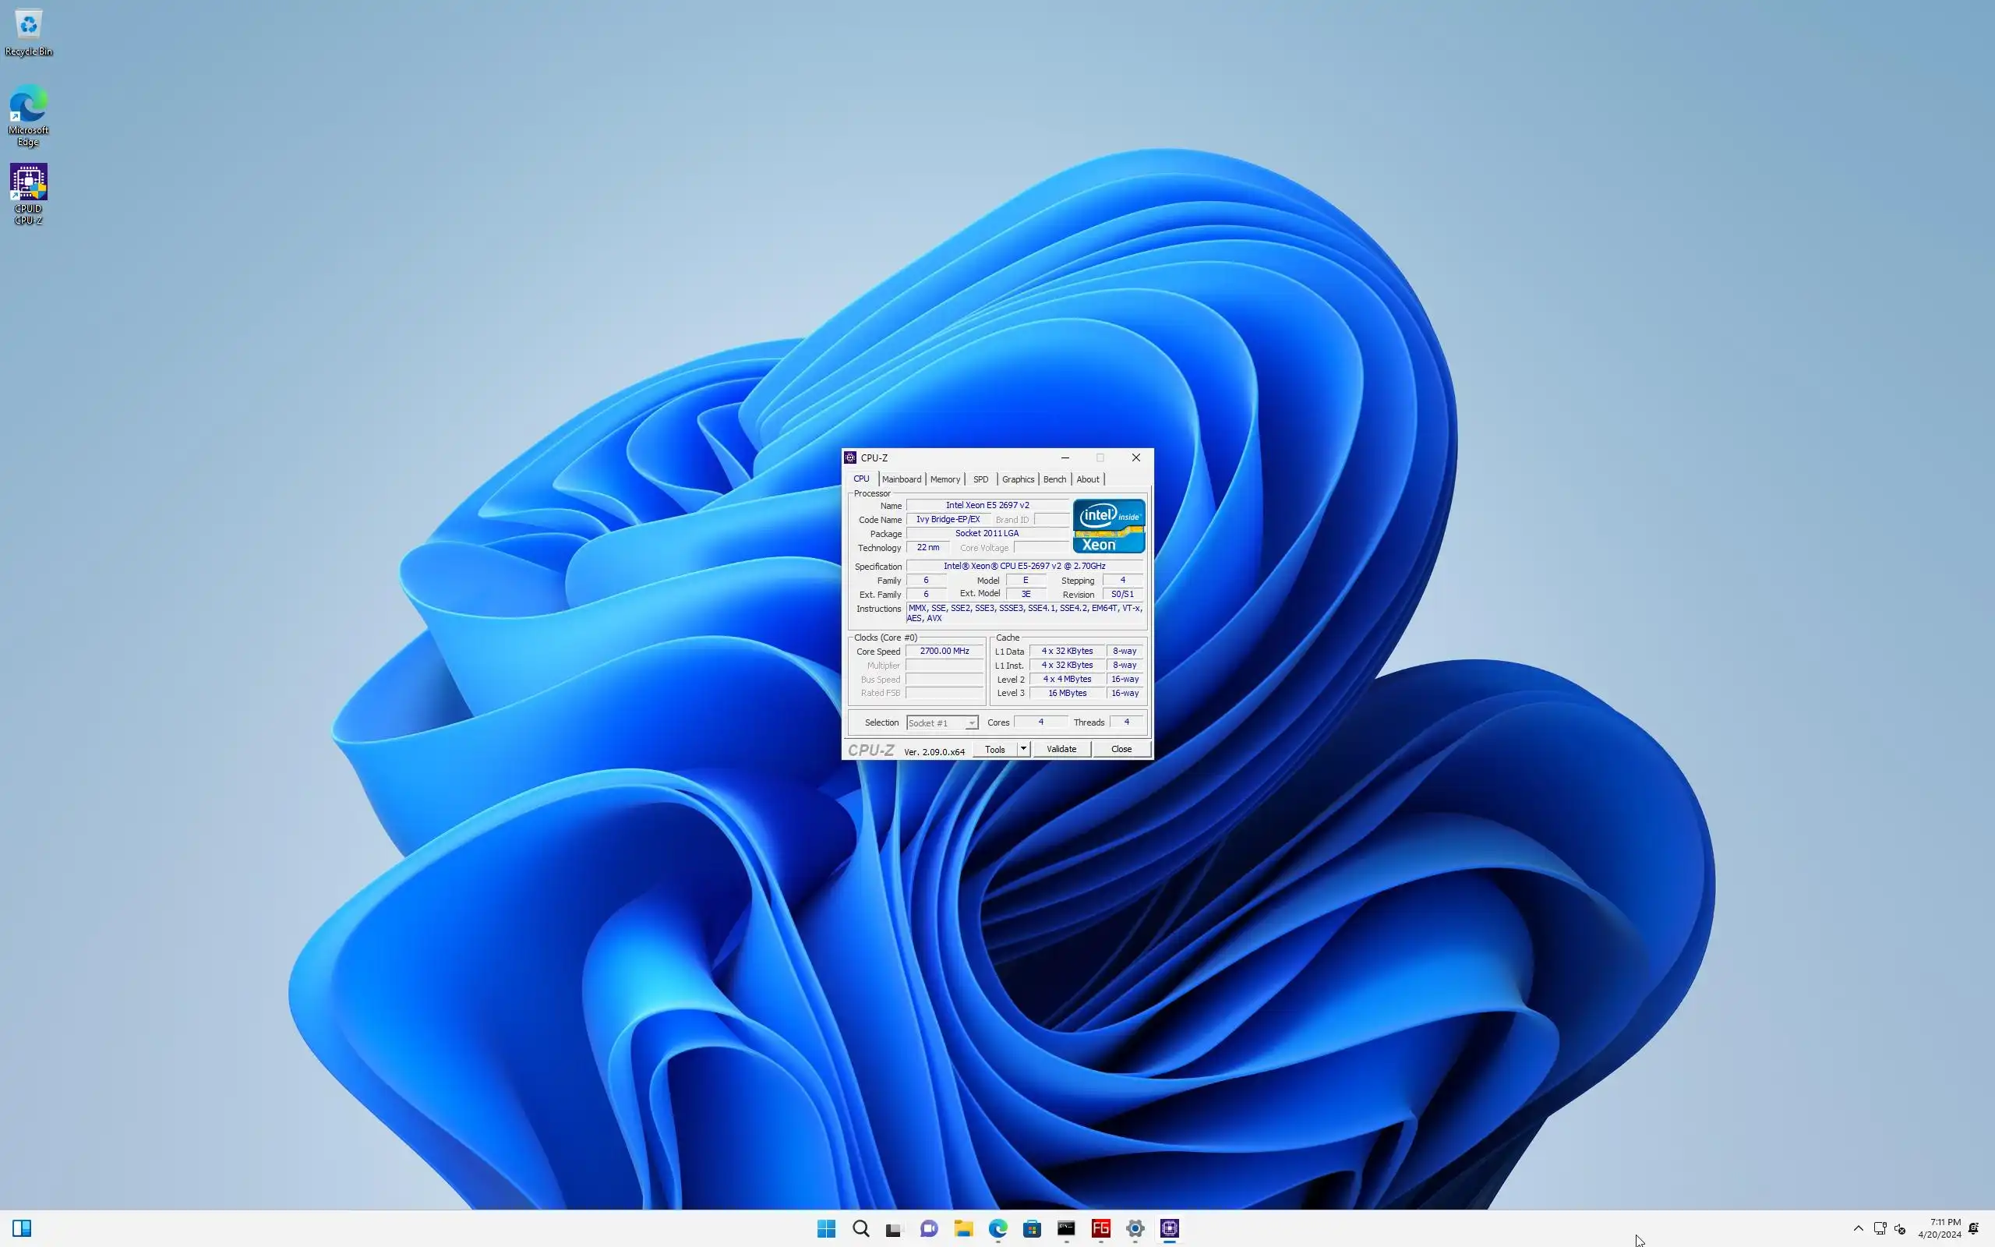Open Microsoft Store from the taskbar
The image size is (1995, 1247).
click(x=1031, y=1228)
